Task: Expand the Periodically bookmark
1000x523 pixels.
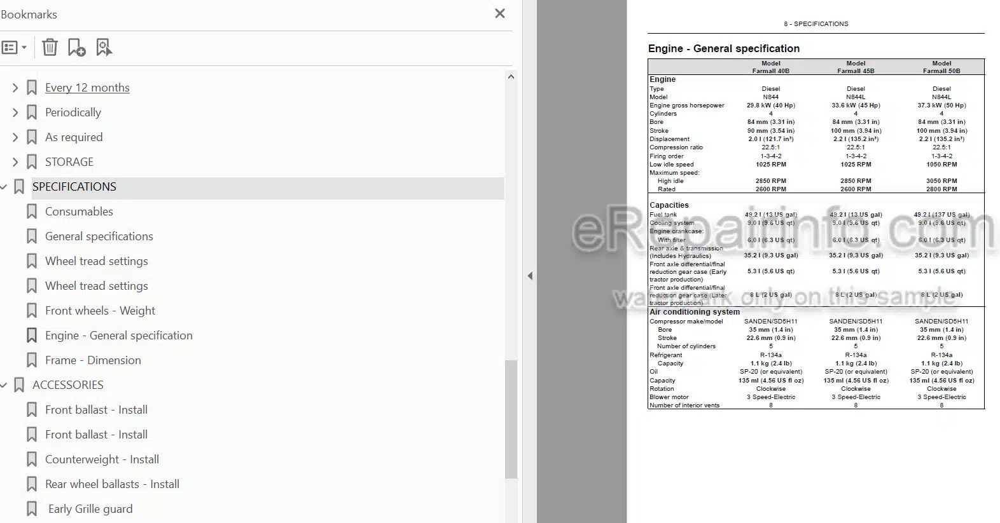Action: [15, 112]
